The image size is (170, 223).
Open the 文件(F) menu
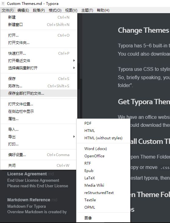point(8,10)
